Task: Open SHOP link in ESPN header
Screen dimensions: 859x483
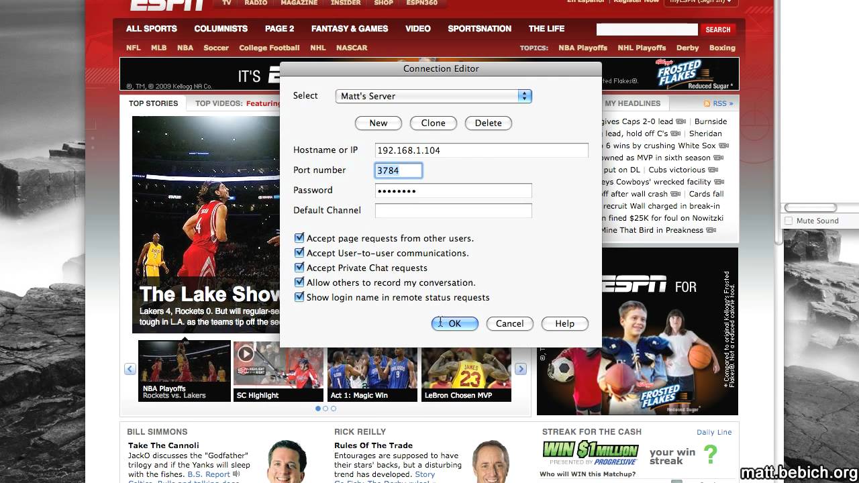Action: coord(384,3)
